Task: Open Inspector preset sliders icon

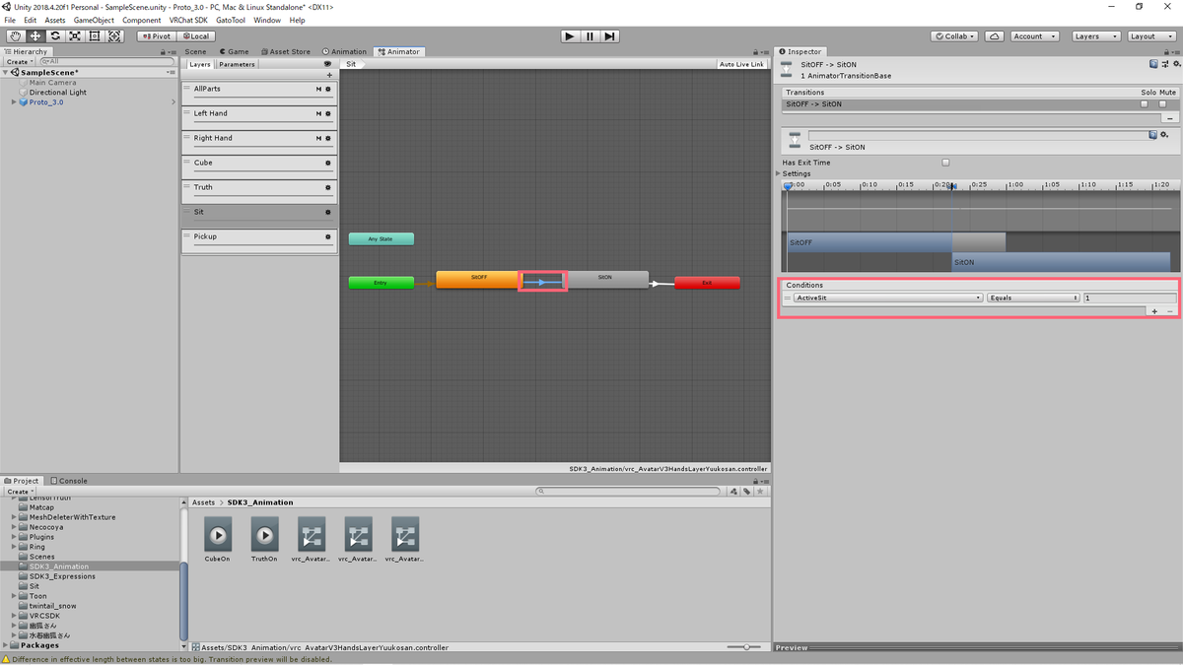Action: tap(1164, 64)
